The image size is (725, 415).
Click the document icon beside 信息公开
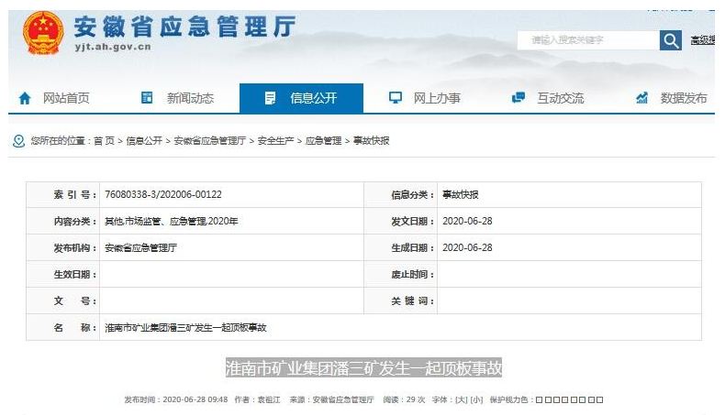(270, 98)
